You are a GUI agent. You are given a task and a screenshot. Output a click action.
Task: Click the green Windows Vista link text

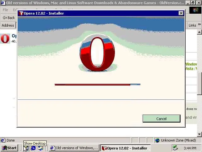click(191, 66)
